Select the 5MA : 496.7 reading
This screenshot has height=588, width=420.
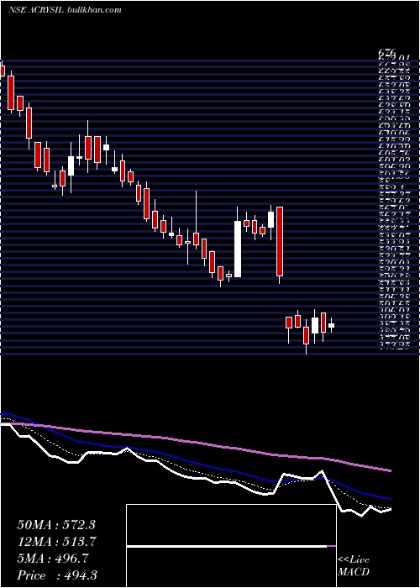coord(53,559)
